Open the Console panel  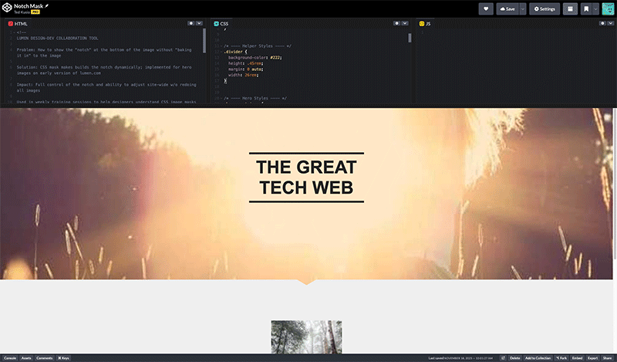[x=10, y=358]
